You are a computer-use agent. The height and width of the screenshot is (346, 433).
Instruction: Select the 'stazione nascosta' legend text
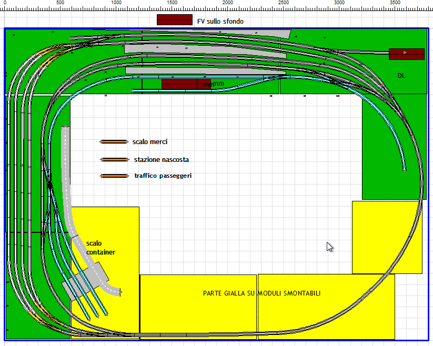coord(161,159)
